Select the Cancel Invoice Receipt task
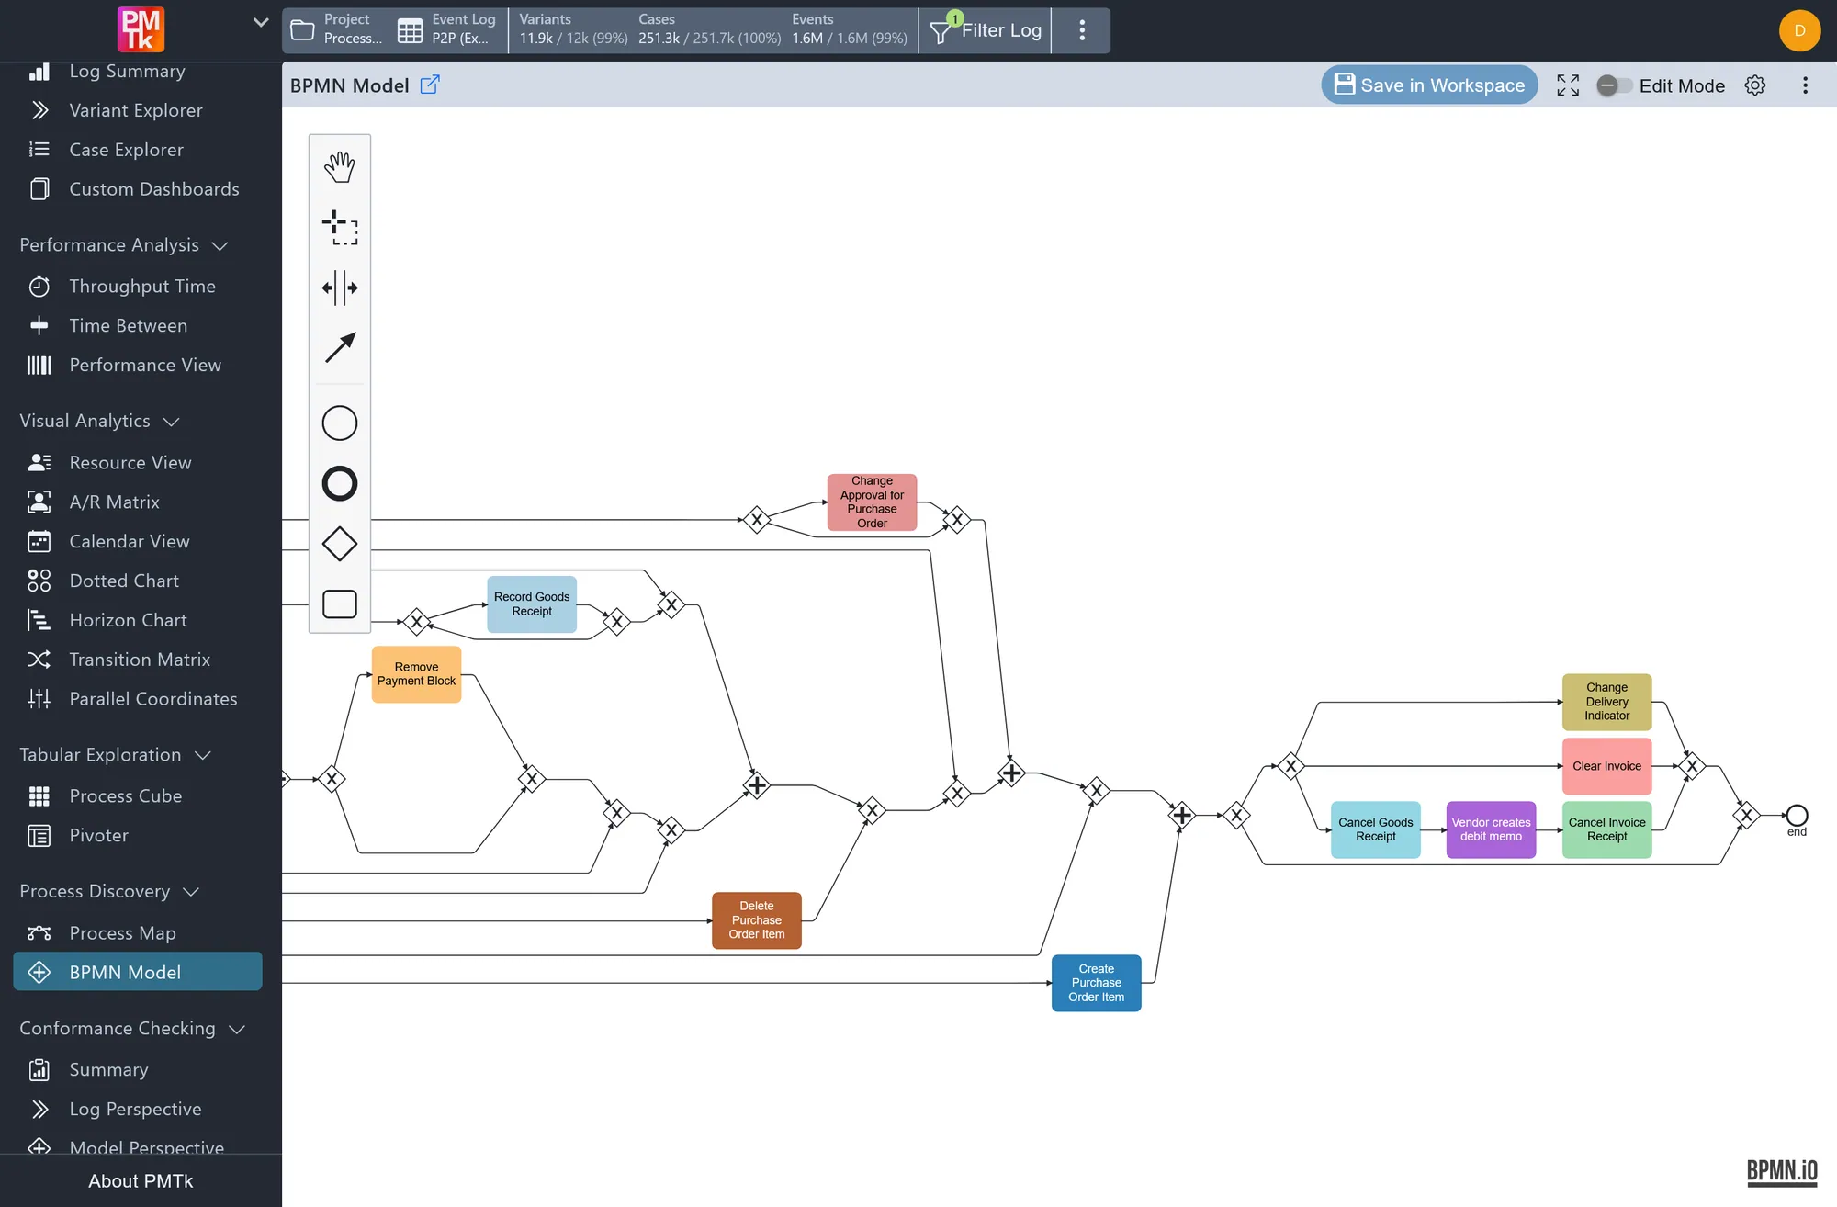 coord(1607,829)
